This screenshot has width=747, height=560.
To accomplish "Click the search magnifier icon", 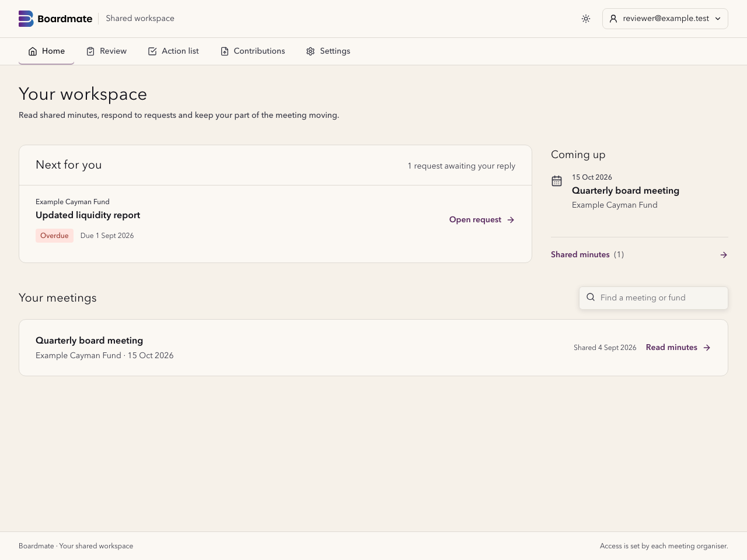I will 591,297.
